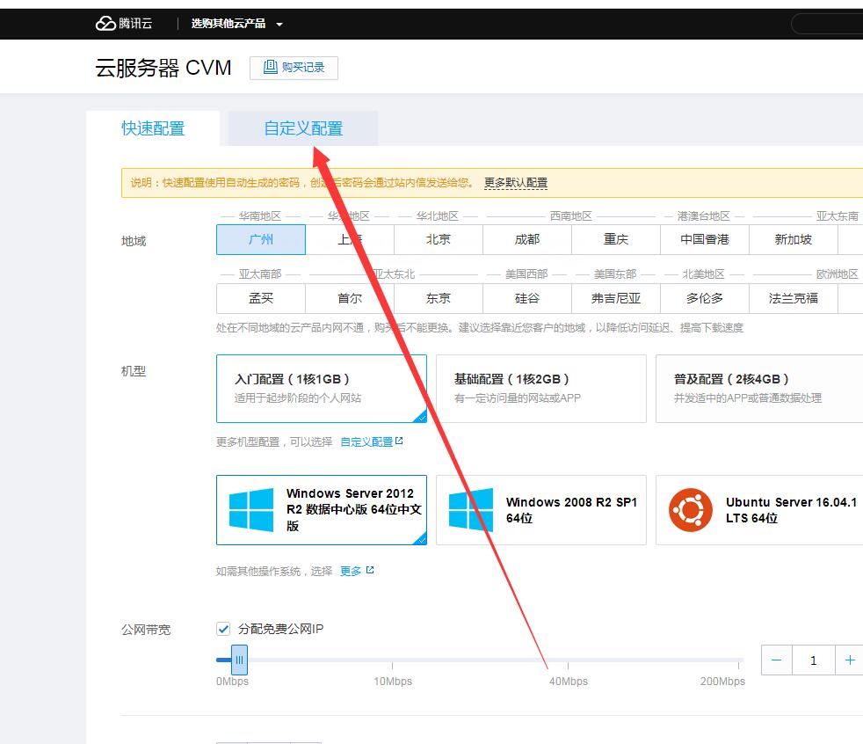863x744 pixels.
Task: Click external link icon beside 自定义配置 link
Action: click(x=399, y=441)
